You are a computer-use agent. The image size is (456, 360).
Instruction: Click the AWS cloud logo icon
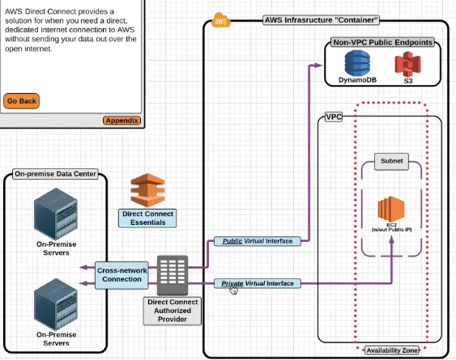click(x=220, y=20)
